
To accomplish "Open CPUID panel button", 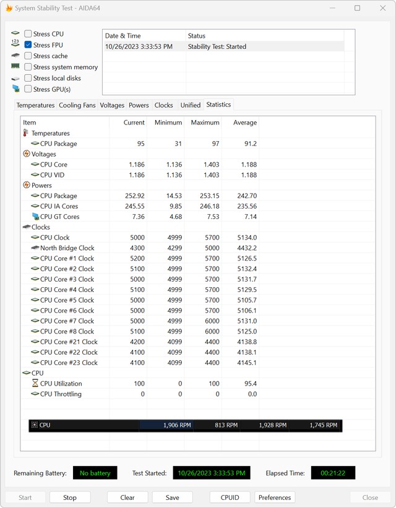I will 230,497.
